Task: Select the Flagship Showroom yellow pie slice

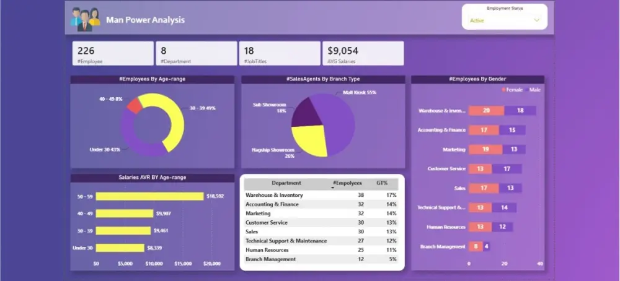Action: coord(311,140)
